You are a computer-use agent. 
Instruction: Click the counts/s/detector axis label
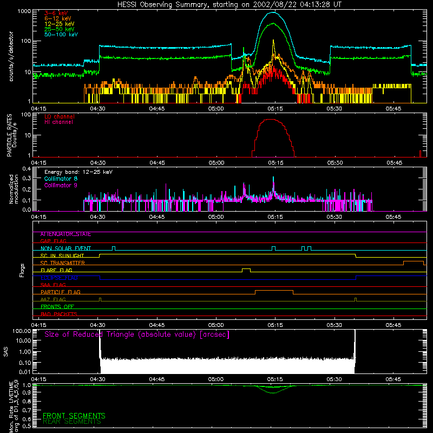tap(11, 56)
